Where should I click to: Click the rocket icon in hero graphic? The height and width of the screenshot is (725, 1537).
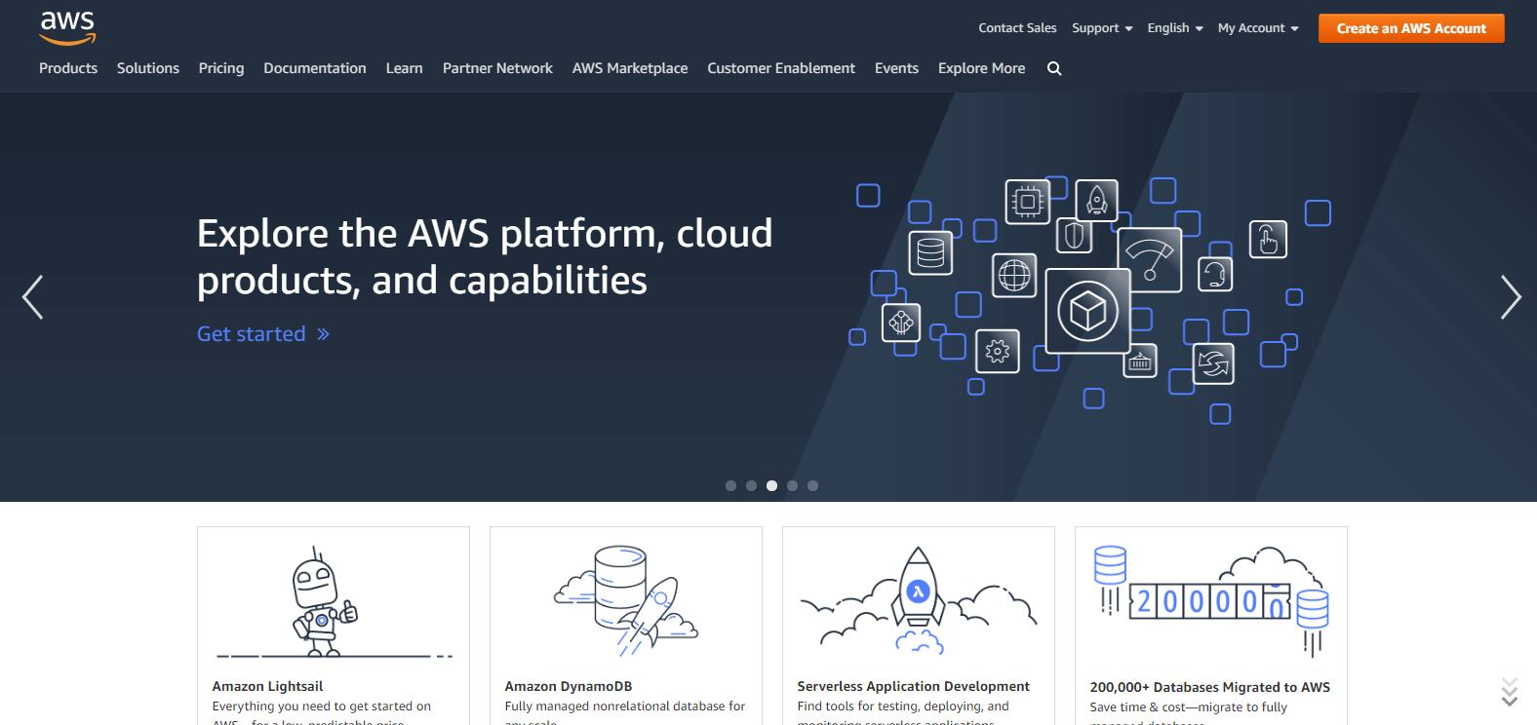(1097, 200)
